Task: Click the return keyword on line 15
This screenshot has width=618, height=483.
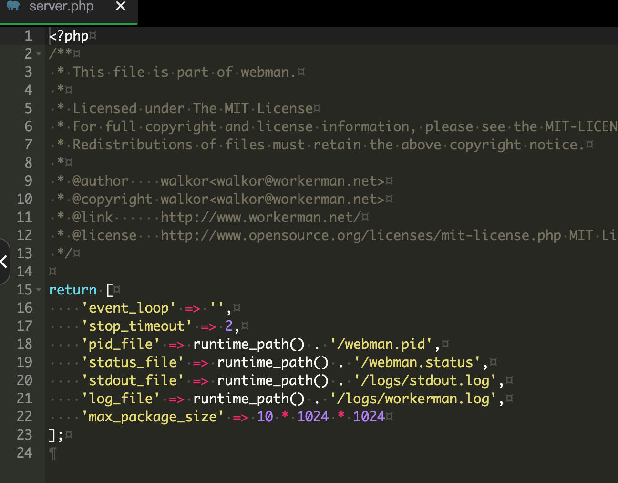Action: (72, 290)
